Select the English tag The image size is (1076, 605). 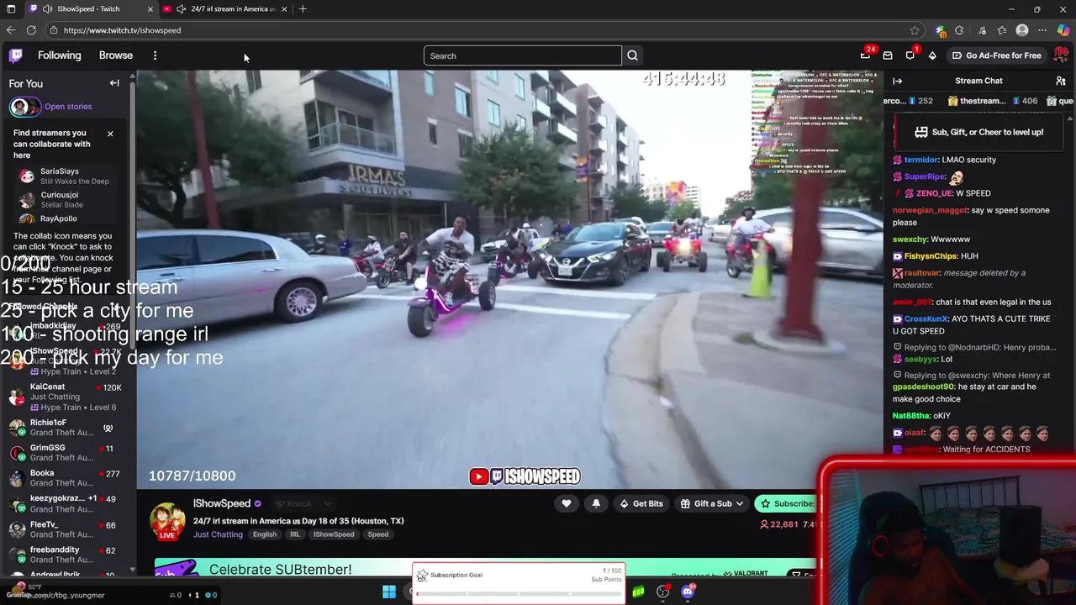tap(265, 534)
